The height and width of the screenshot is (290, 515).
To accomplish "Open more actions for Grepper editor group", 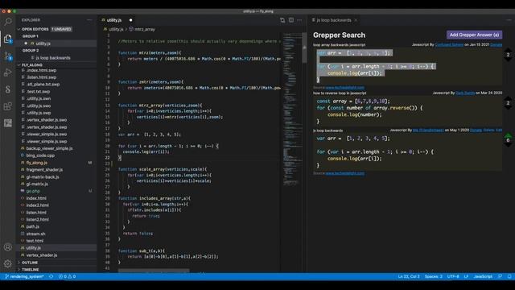I will pos(509,20).
